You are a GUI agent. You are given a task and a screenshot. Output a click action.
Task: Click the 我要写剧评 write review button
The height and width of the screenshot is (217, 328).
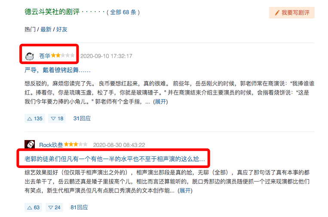pos(292,13)
